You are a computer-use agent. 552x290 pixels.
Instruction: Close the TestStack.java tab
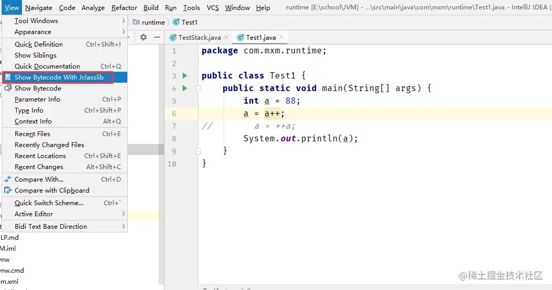[x=226, y=37]
